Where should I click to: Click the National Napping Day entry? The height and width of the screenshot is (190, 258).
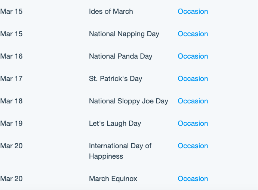click(124, 34)
